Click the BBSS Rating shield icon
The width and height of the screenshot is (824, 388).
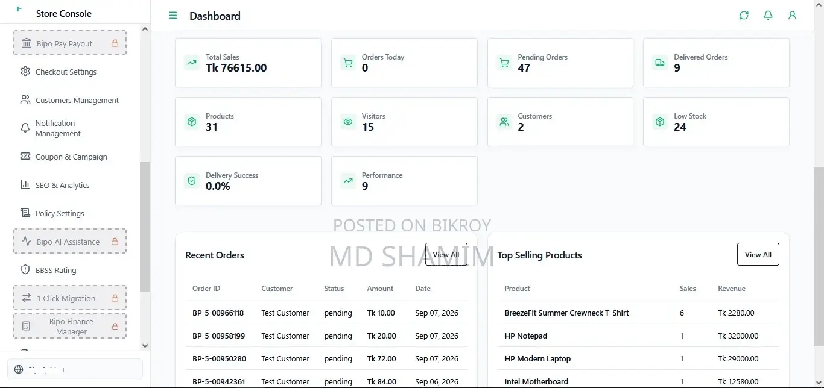pos(25,270)
